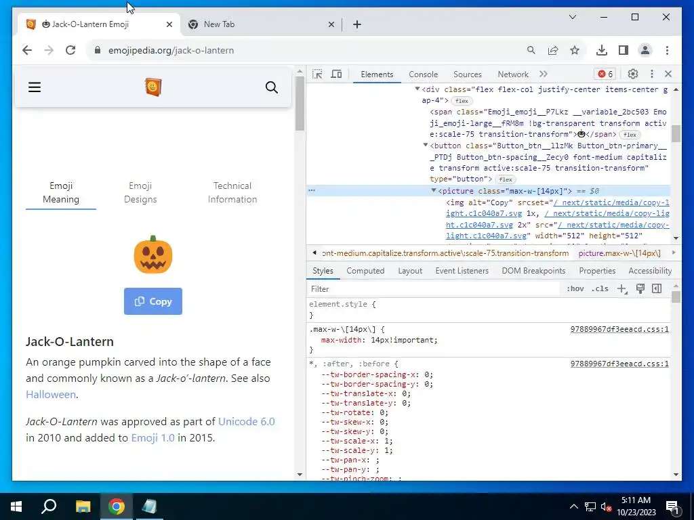The image size is (694, 520).
Task: Select the Styles tab
Action: (323, 271)
